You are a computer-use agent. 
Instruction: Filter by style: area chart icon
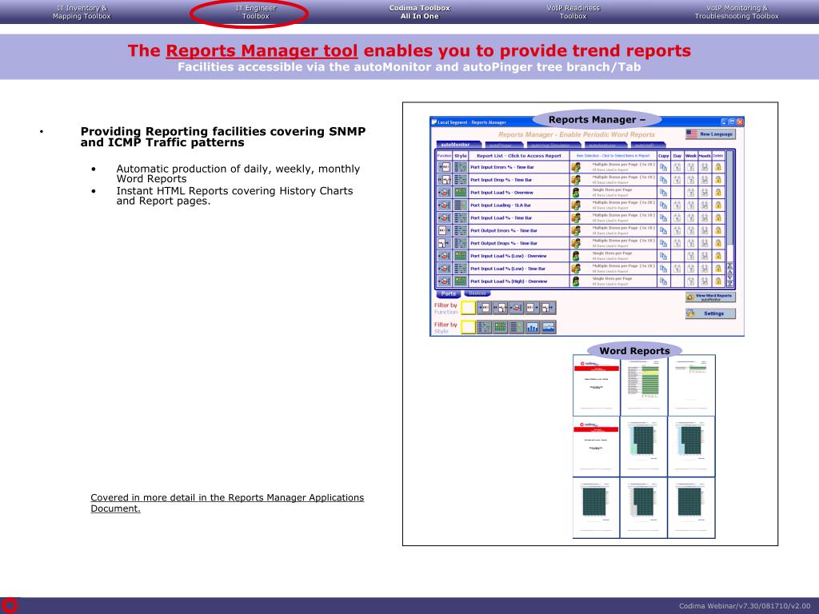(x=549, y=327)
